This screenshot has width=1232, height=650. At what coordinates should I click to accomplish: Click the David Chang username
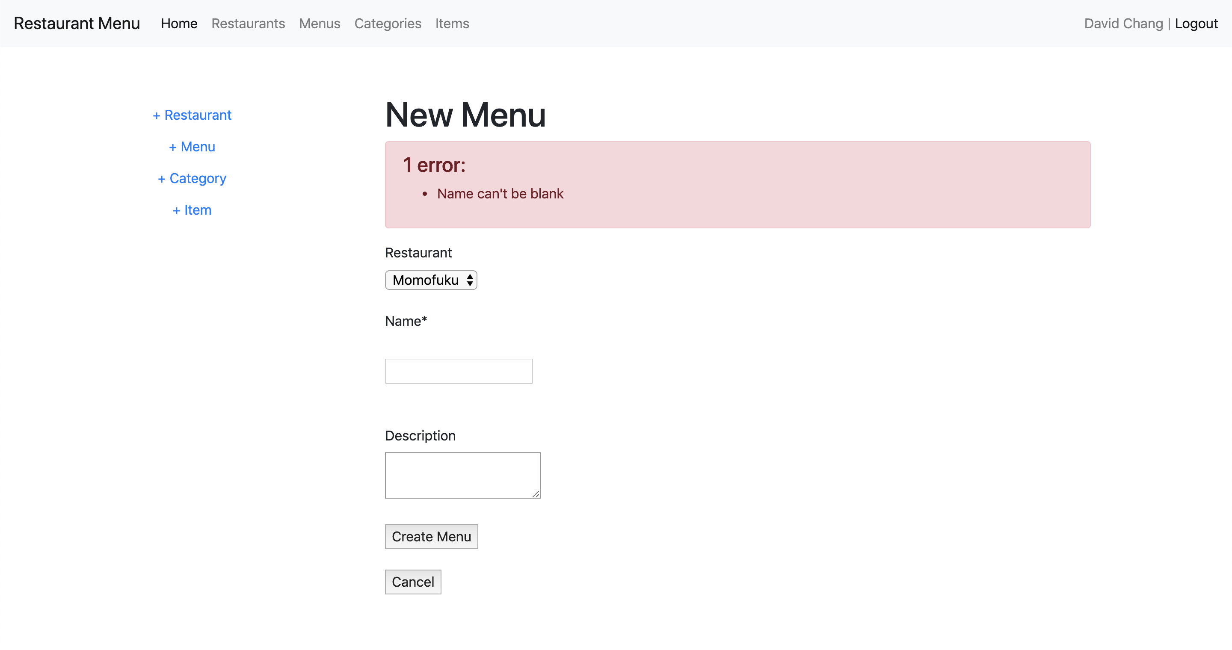pyautogui.click(x=1123, y=24)
